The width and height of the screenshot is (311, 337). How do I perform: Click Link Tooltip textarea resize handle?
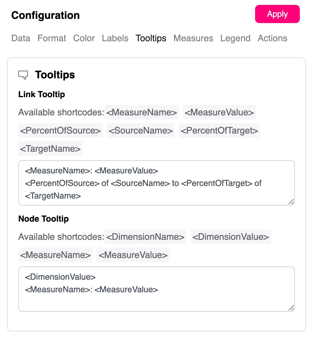(291, 201)
